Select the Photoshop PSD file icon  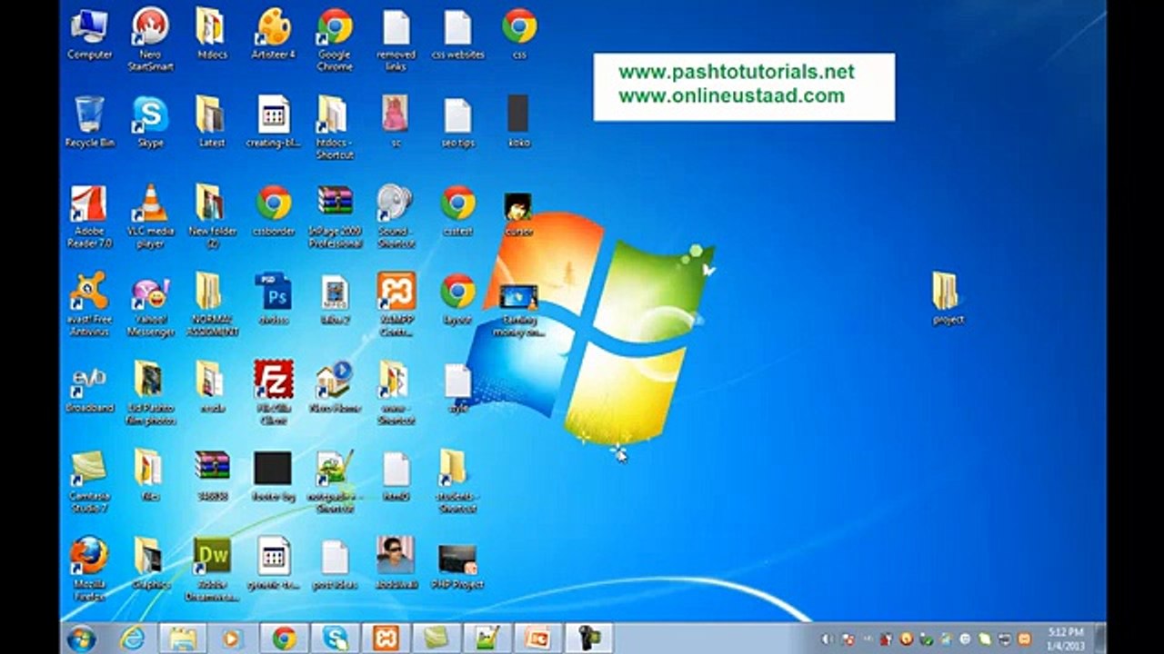pyautogui.click(x=273, y=299)
